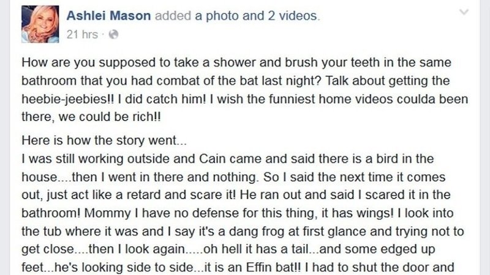
Task: Click the opening line "How are you supposed"
Action: coord(72,65)
